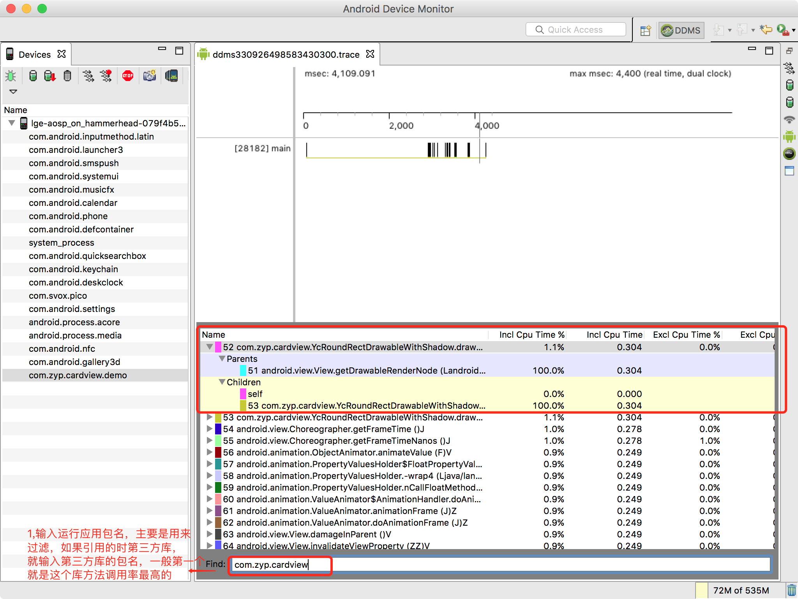Click the Update Threads icon
The width and height of the screenshot is (798, 599).
[88, 76]
